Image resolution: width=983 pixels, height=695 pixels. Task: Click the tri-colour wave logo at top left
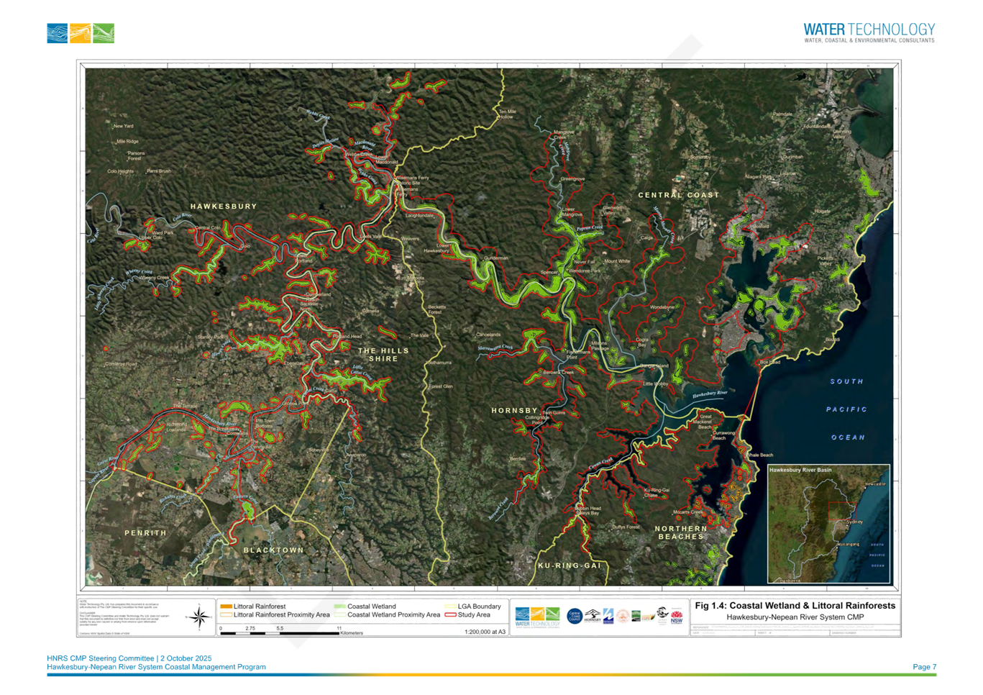(x=81, y=33)
